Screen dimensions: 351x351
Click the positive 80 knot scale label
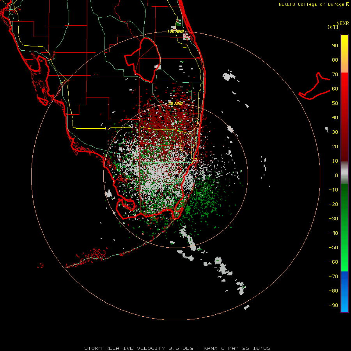[335, 60]
